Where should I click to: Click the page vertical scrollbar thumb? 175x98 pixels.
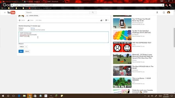[x=174, y=38]
